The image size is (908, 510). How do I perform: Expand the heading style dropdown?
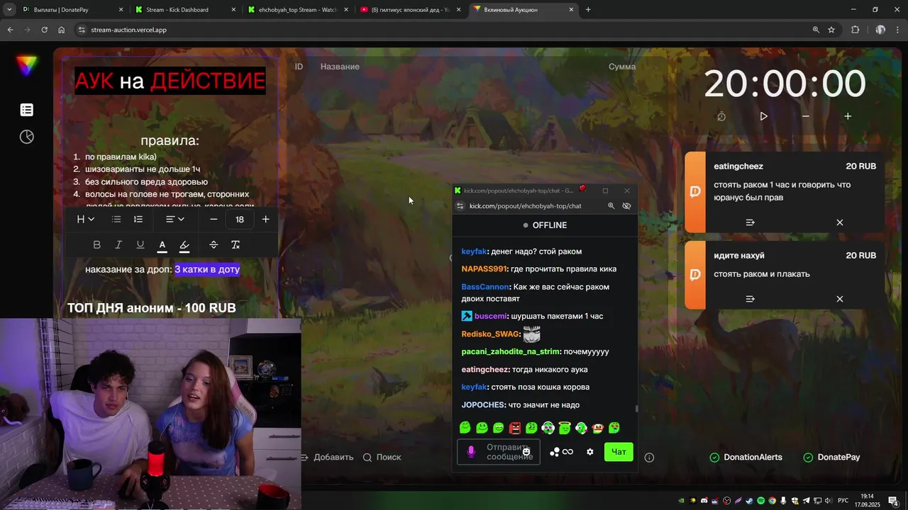tap(85, 220)
